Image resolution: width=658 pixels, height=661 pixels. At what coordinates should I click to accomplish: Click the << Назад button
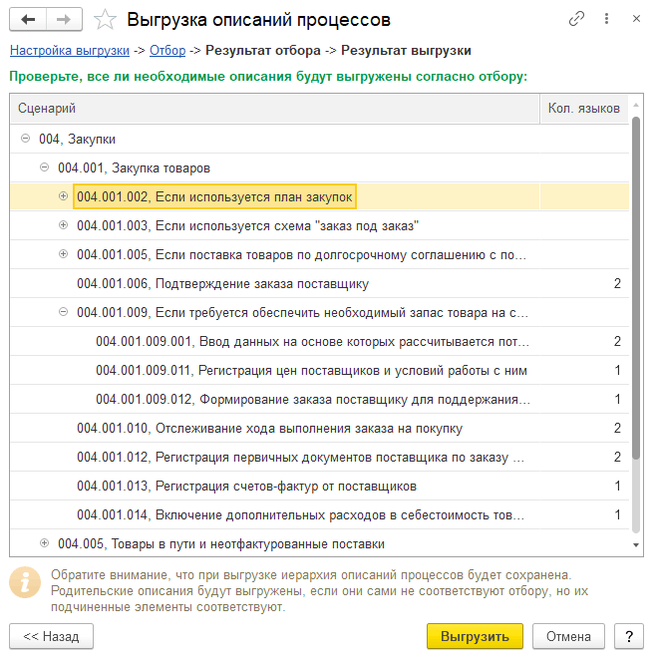[52, 636]
